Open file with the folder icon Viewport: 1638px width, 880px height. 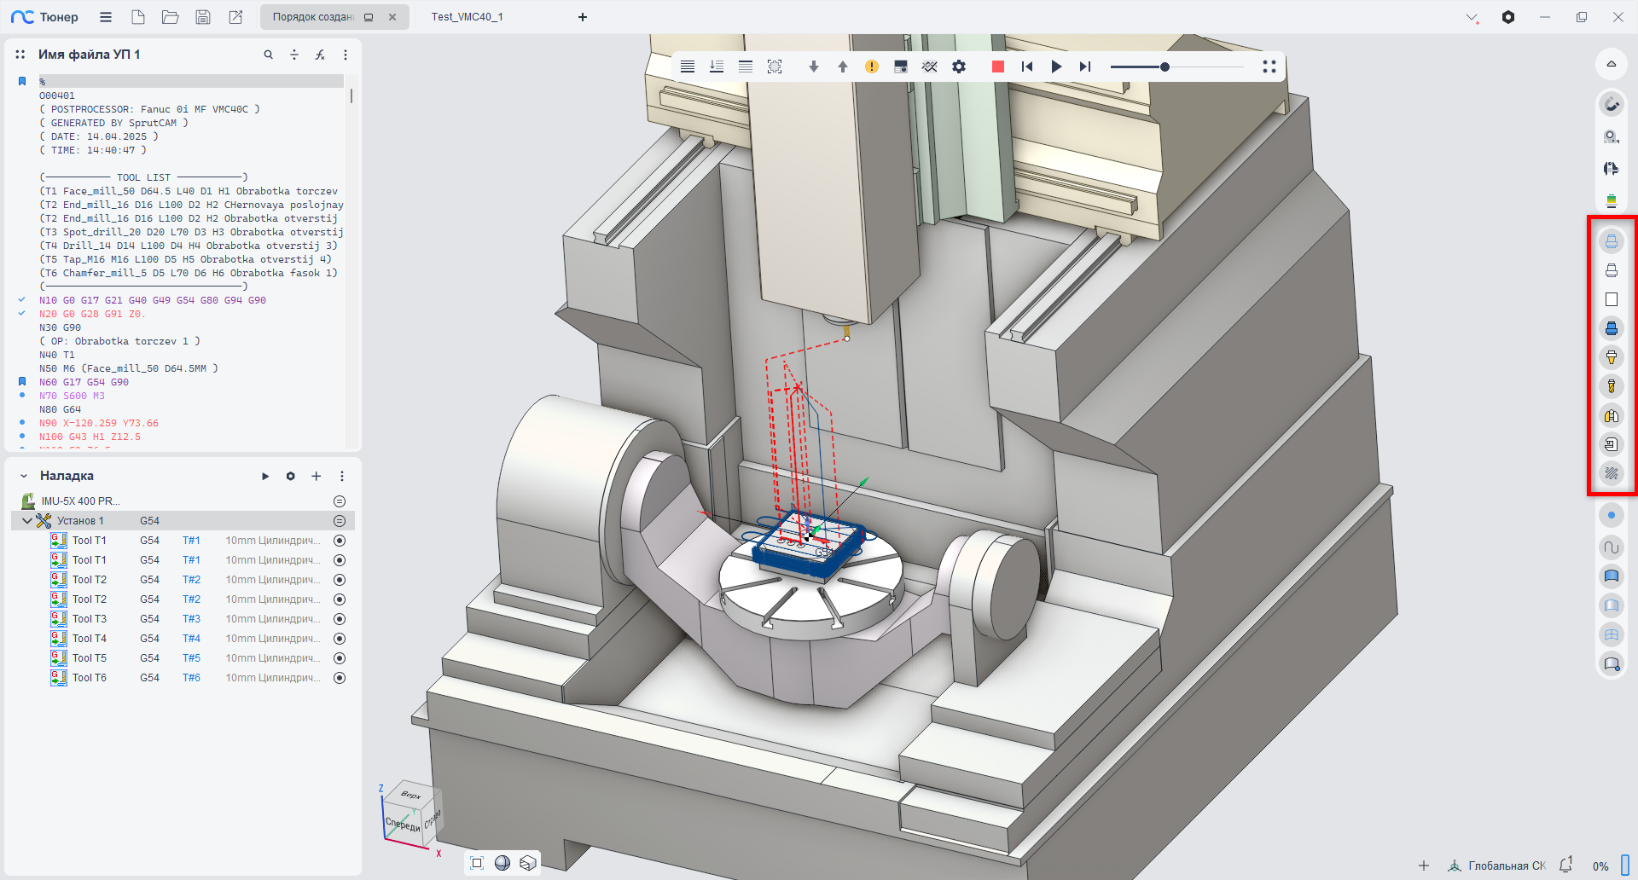pyautogui.click(x=170, y=17)
